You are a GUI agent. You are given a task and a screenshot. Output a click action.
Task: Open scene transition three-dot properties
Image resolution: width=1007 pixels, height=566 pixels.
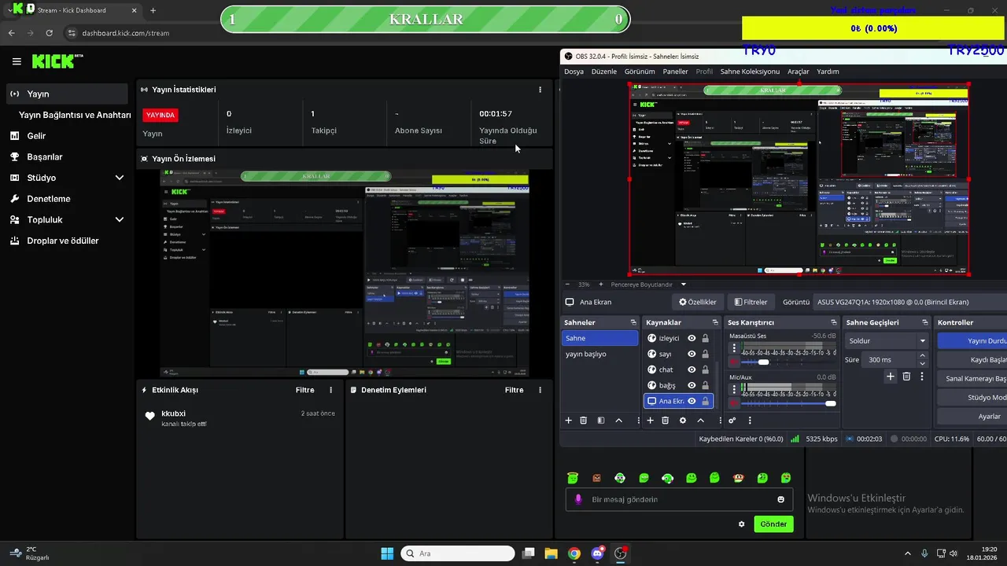pos(920,377)
